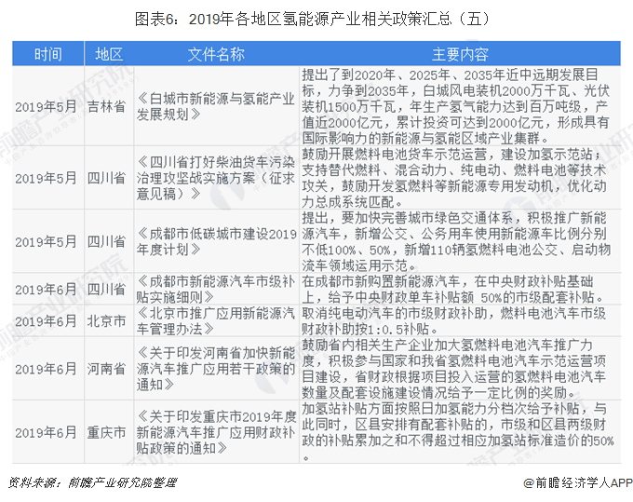
Task: Click the 吉林省 region cell
Action: coord(106,106)
